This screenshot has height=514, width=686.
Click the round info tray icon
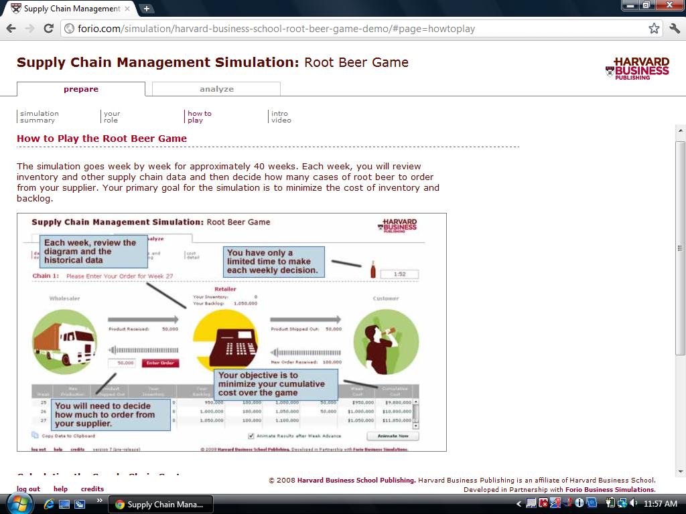[579, 503]
